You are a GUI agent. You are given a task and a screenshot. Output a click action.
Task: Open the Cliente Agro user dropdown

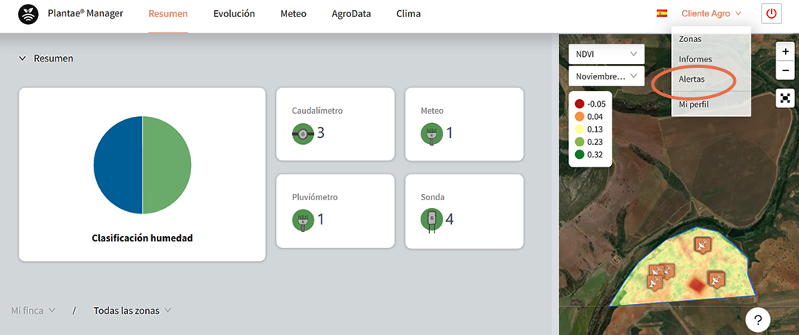(x=711, y=14)
